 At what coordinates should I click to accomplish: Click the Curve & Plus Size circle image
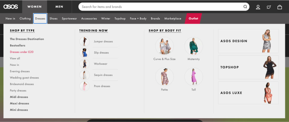[x=165, y=46]
